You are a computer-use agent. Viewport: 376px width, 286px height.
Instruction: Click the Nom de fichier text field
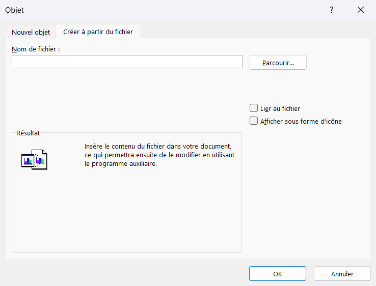(127, 62)
